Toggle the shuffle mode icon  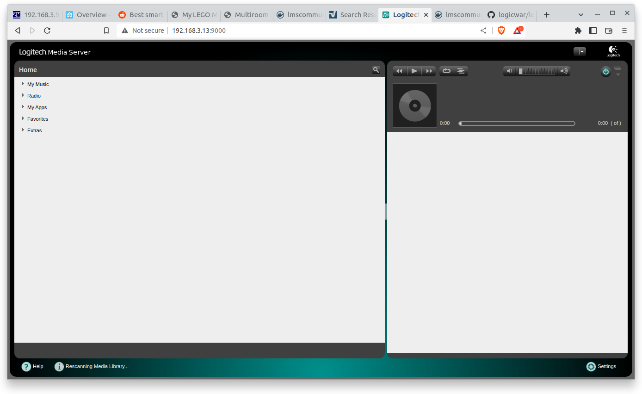tap(461, 71)
